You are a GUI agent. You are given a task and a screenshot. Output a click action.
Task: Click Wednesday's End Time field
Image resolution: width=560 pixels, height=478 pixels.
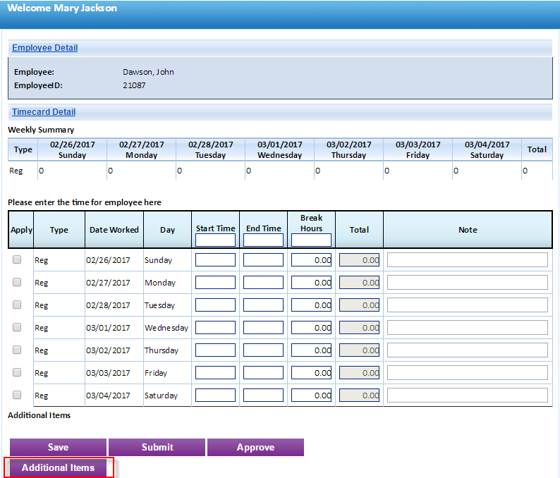click(263, 327)
